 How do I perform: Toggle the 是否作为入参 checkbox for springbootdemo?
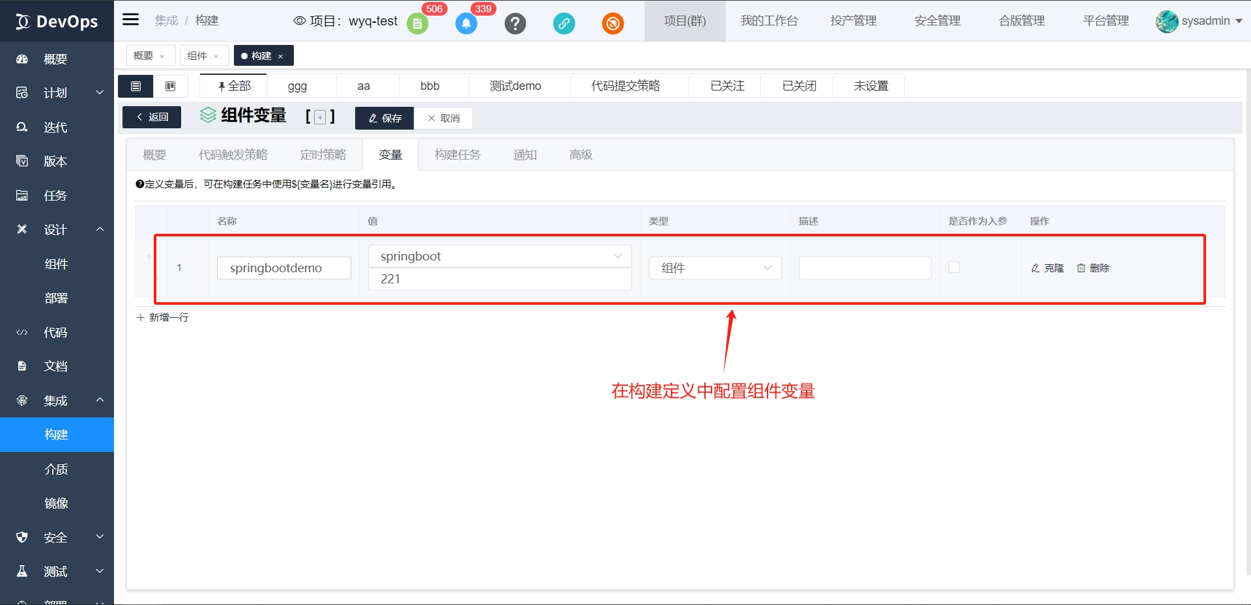point(954,267)
